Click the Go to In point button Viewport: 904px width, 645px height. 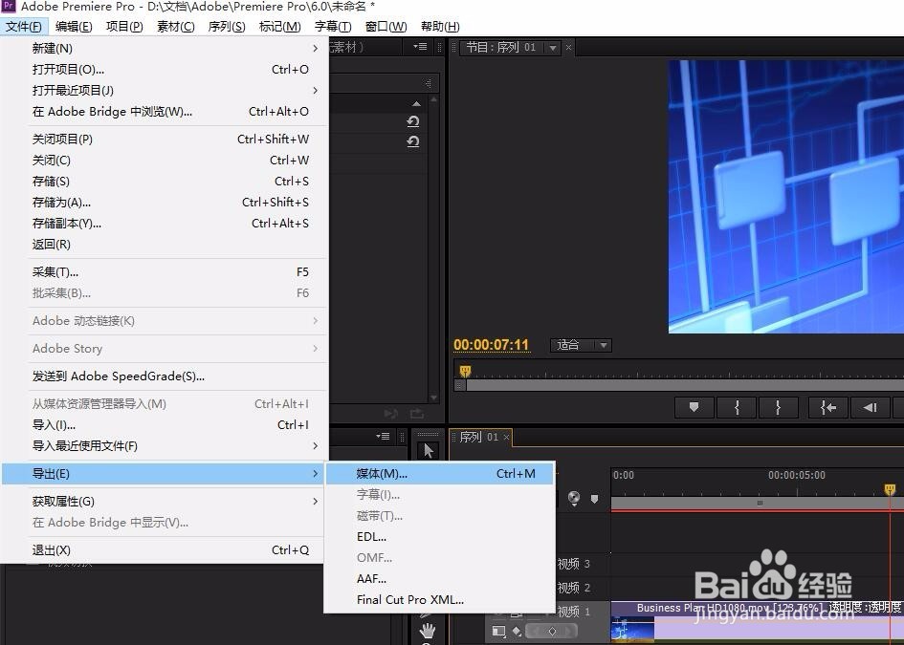point(827,408)
